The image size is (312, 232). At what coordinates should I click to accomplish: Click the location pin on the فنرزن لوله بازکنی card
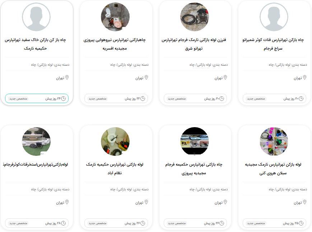coord(225,78)
